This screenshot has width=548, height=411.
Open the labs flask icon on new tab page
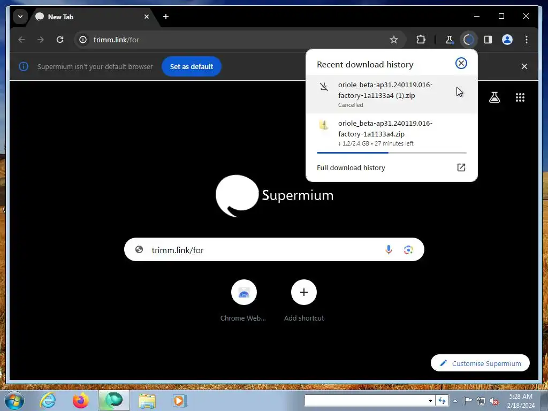(x=494, y=97)
